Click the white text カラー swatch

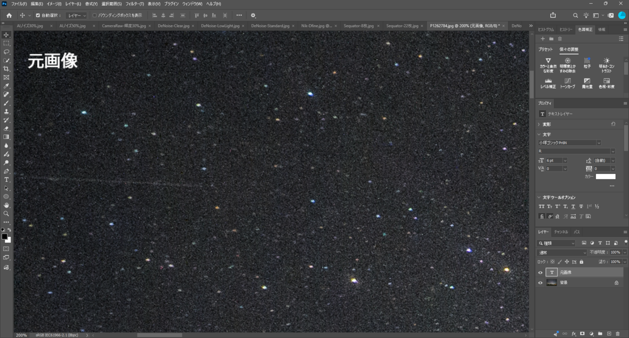[605, 177]
